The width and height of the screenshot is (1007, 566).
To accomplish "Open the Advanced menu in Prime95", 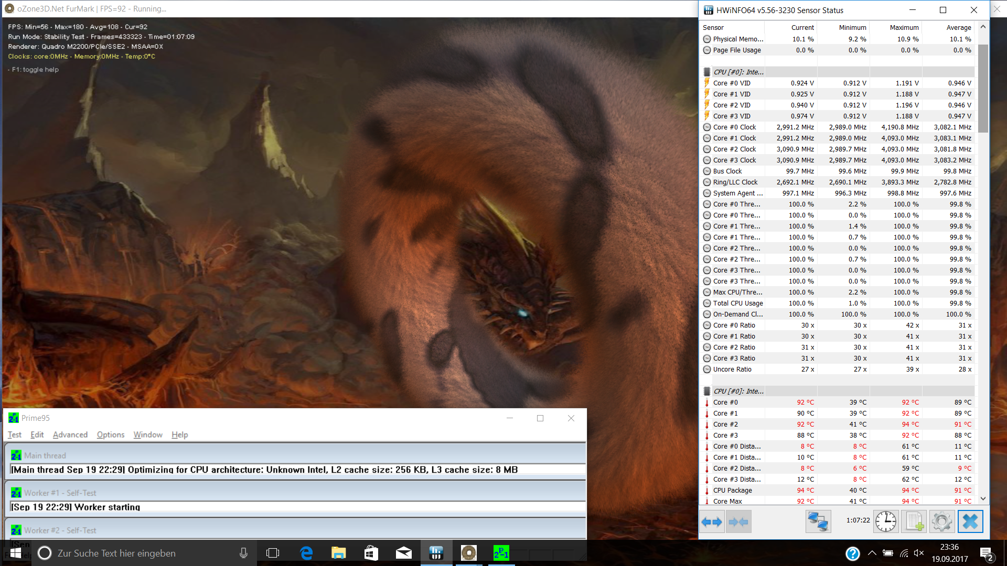I will pos(70,435).
